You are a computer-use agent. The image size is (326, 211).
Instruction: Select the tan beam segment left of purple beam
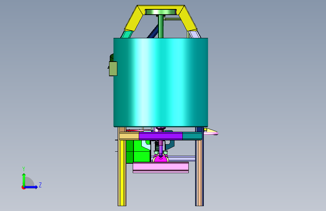[x=129, y=136]
